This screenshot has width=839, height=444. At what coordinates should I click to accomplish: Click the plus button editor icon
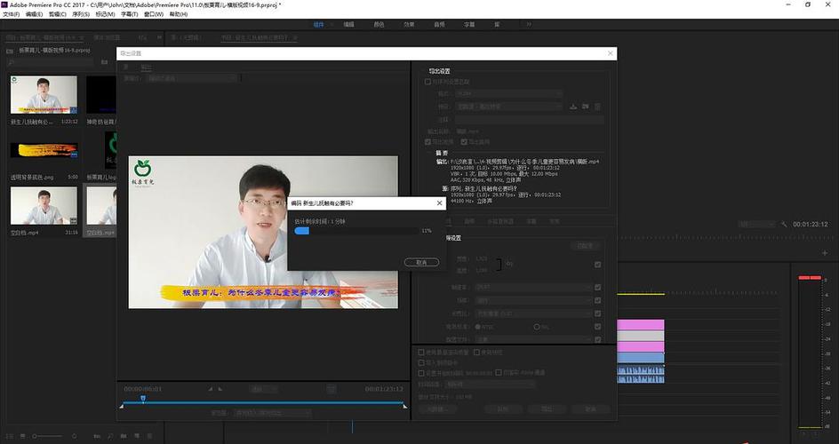pyautogui.click(x=825, y=253)
